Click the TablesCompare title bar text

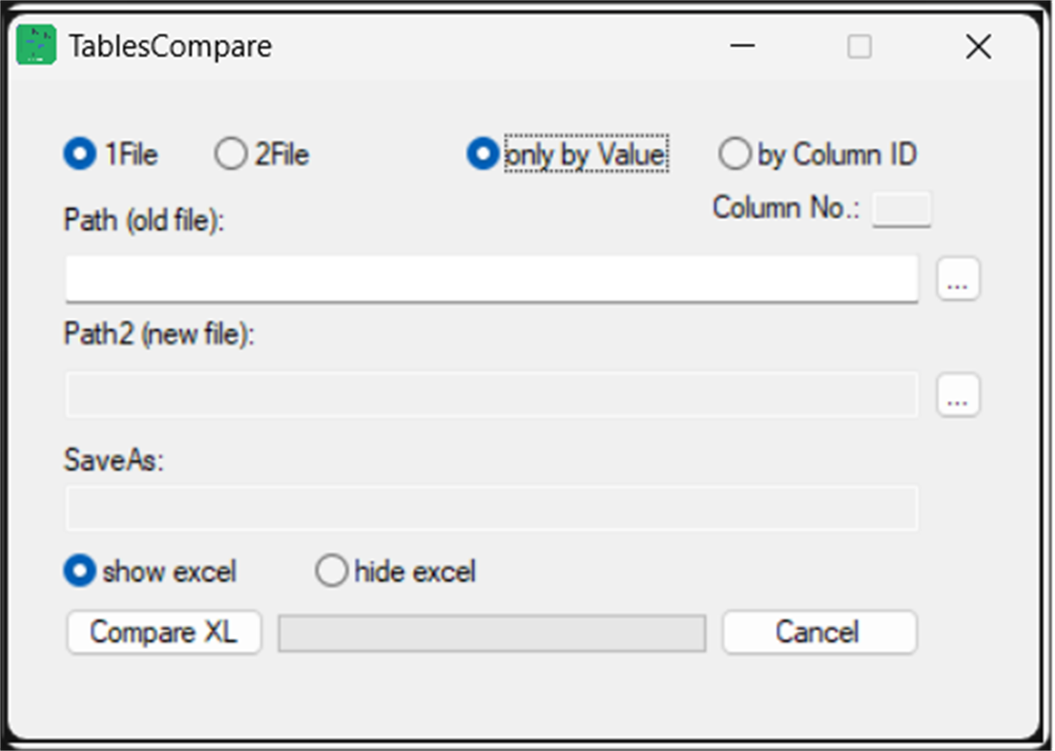(170, 46)
